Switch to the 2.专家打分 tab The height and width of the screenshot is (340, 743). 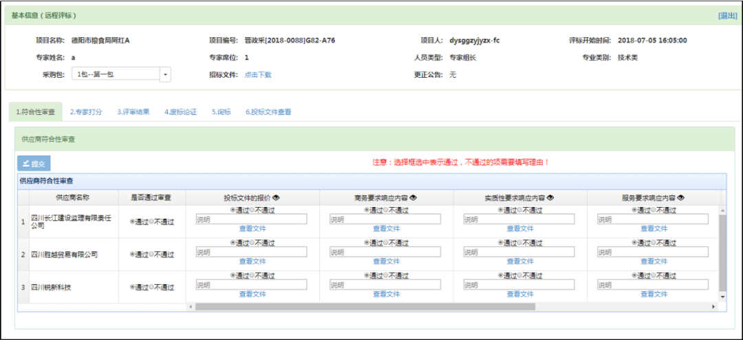(x=86, y=111)
